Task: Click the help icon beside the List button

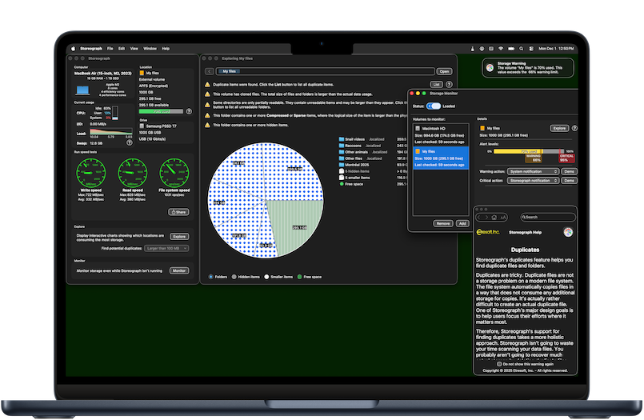Action: (449, 83)
